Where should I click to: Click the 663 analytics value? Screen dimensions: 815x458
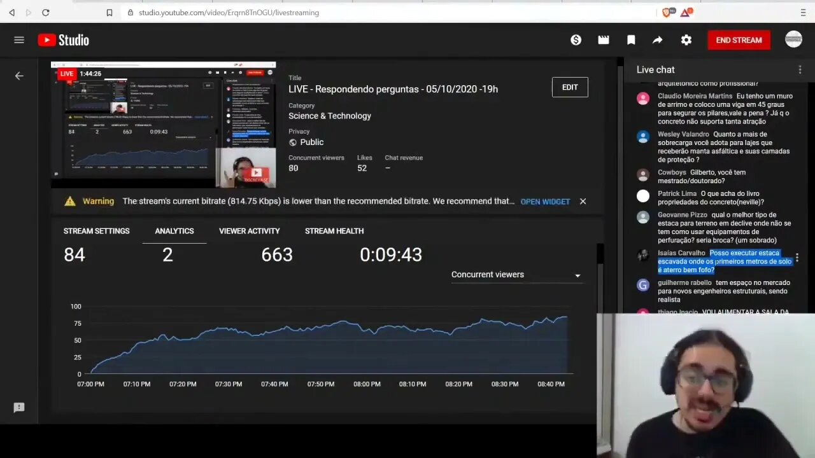click(277, 255)
